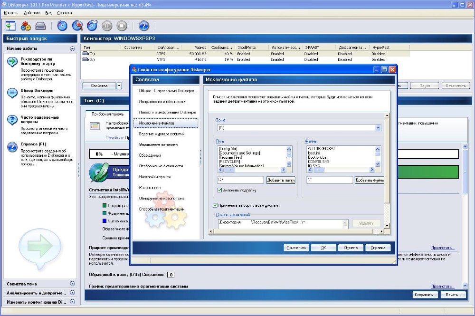Click the plain blue disc toolbar icon

coord(62,26)
